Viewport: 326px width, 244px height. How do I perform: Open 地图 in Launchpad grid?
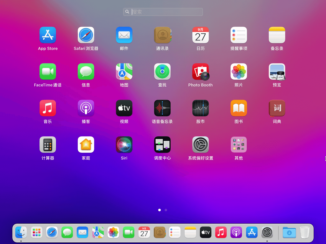pos(124,71)
